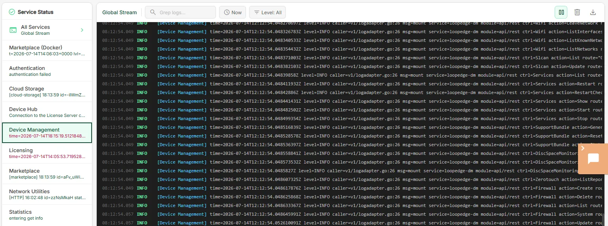The image size is (608, 226).
Task: Select the Authentication service
Action: pyautogui.click(x=47, y=71)
